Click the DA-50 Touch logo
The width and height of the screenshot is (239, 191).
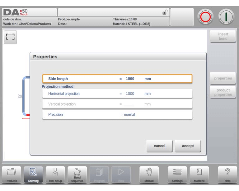coord(16,12)
